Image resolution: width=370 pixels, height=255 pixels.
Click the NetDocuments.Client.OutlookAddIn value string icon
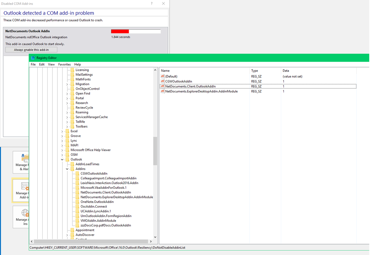162,86
